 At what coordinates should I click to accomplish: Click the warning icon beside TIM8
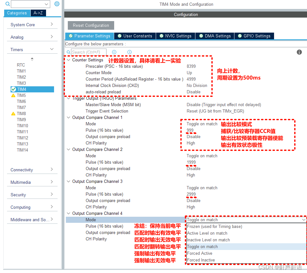pyautogui.click(x=13, y=114)
